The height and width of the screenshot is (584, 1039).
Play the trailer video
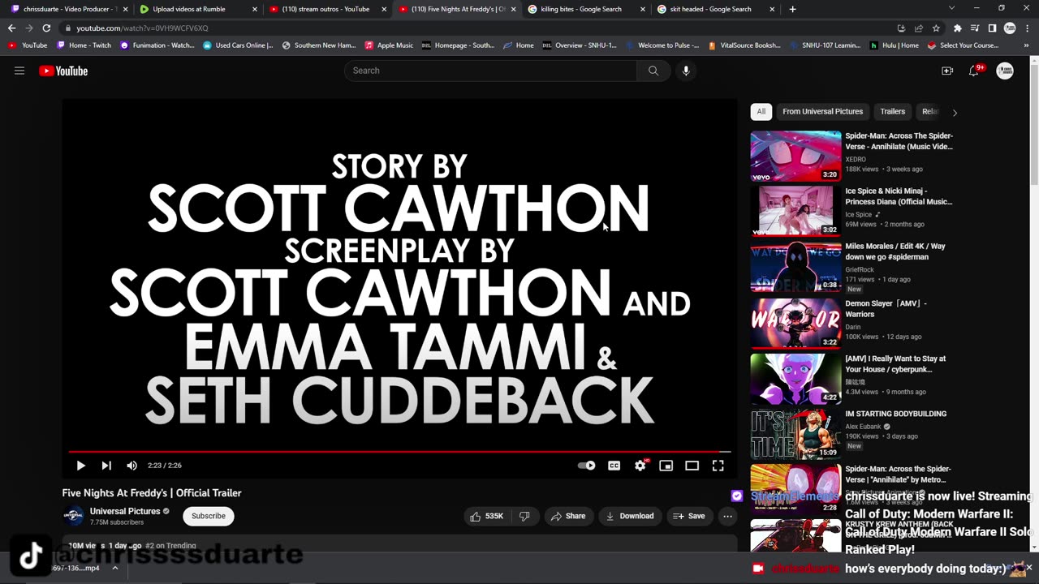pos(80,466)
